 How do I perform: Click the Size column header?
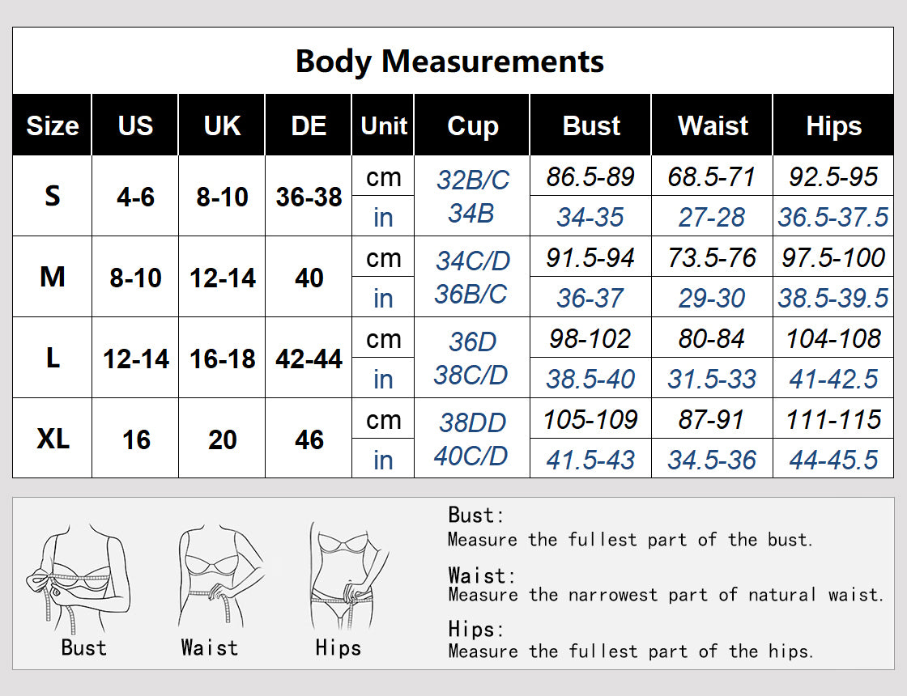pyautogui.click(x=52, y=126)
